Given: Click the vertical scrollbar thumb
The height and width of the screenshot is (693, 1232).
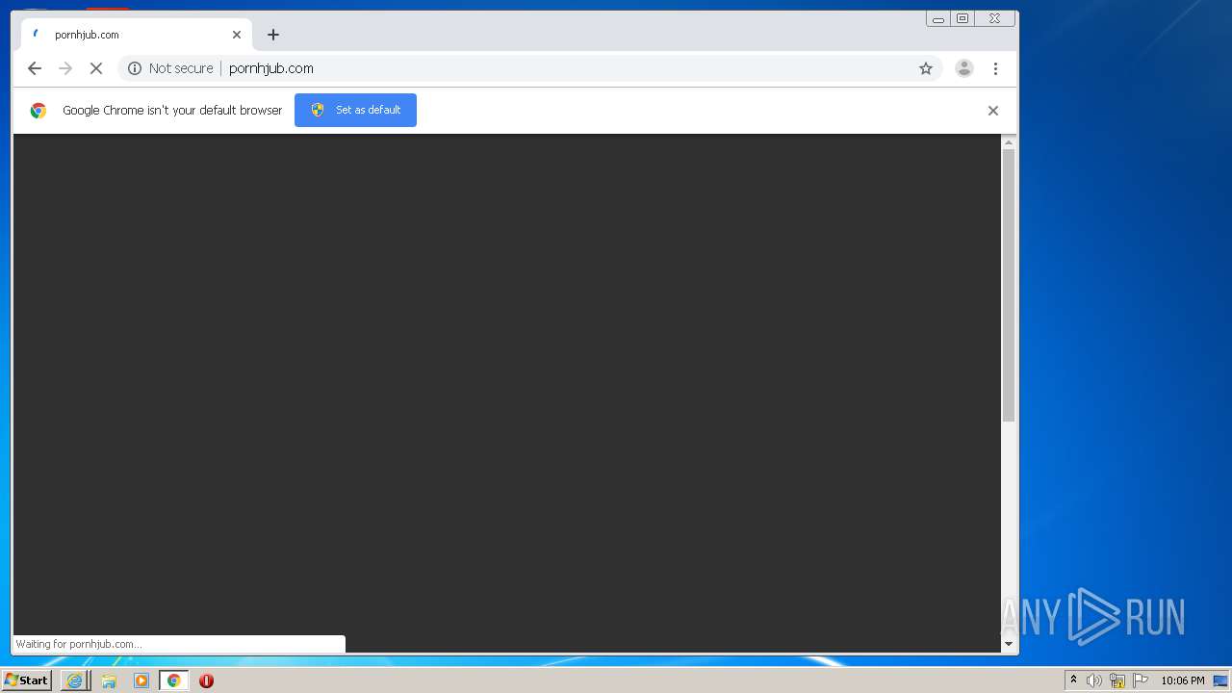Looking at the screenshot, I should pos(1009,286).
